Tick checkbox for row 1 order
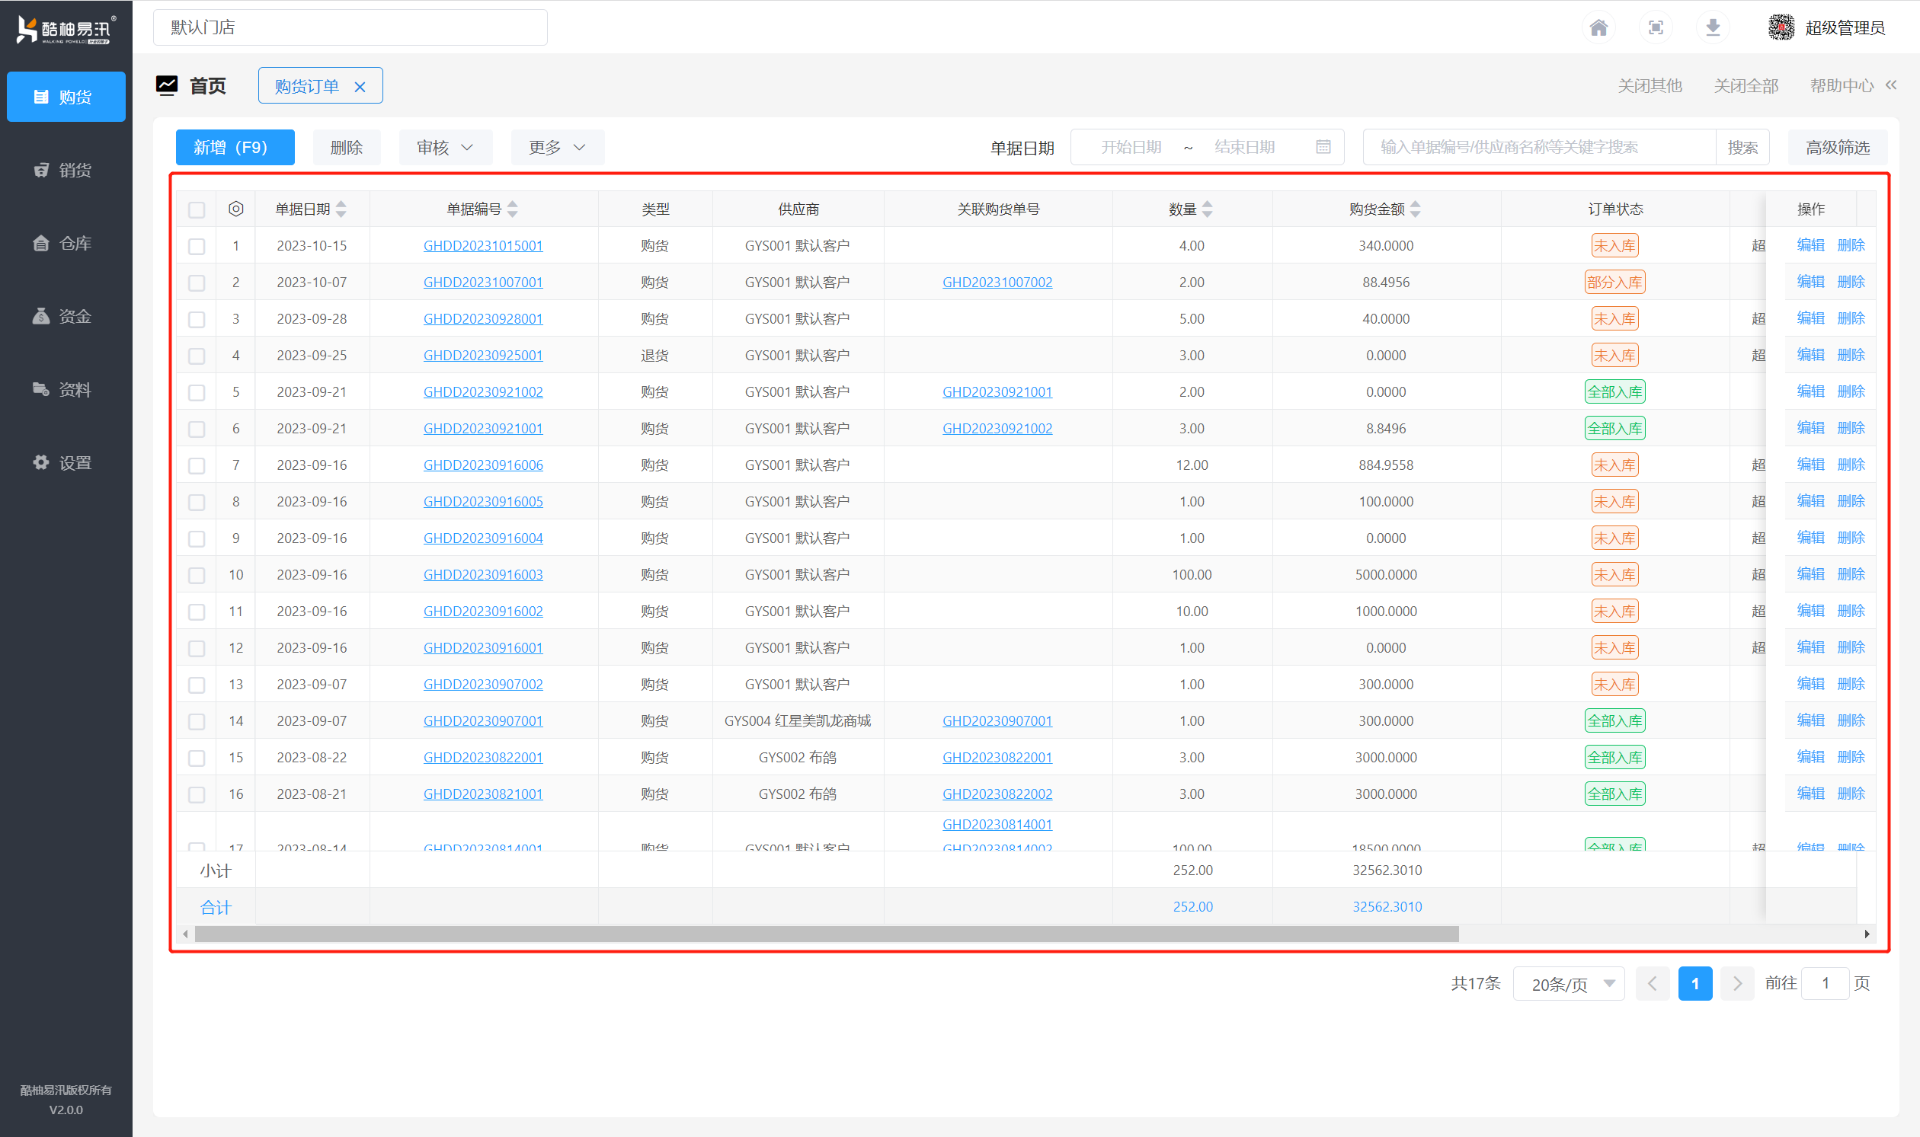 (x=197, y=246)
